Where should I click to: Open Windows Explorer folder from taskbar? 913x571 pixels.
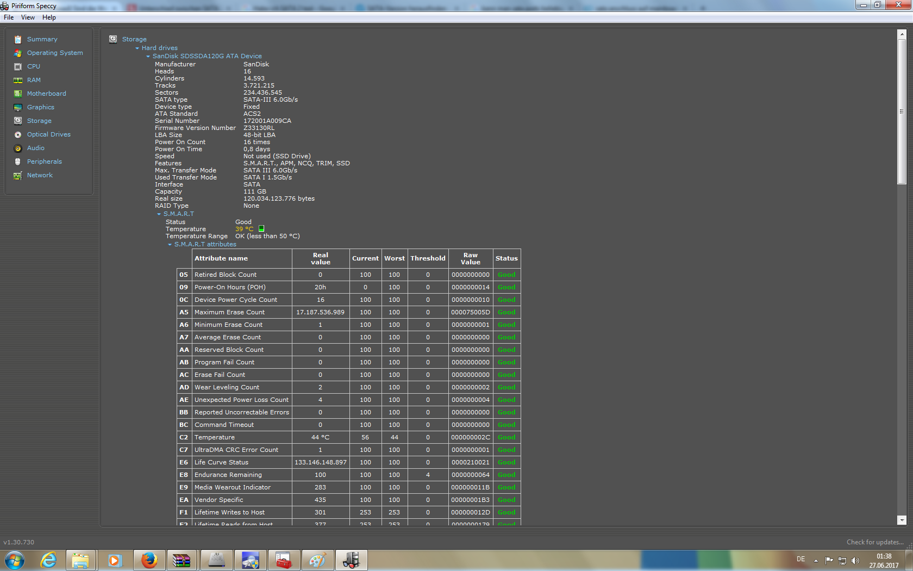click(81, 560)
